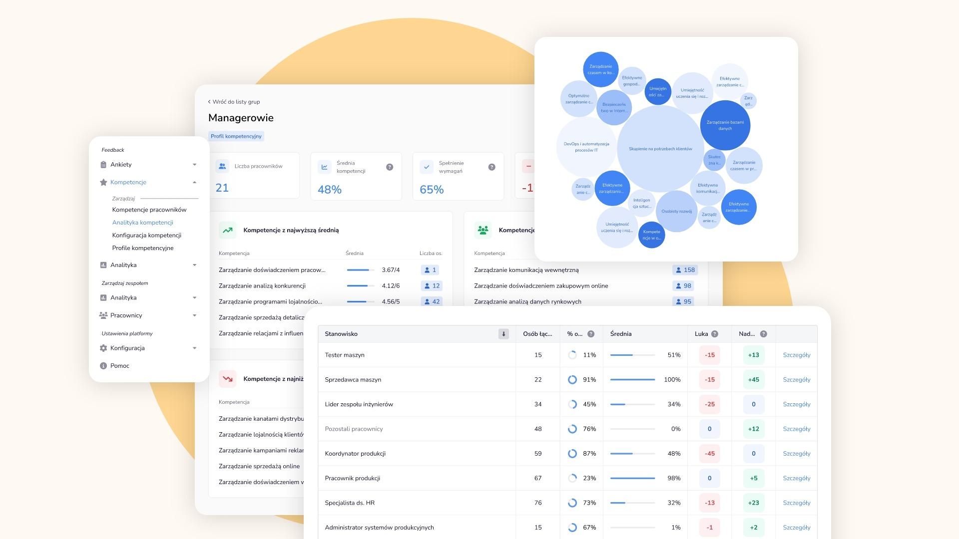The image size is (959, 539).
Task: Click help icon beside '% o...' column
Action: [x=591, y=334]
